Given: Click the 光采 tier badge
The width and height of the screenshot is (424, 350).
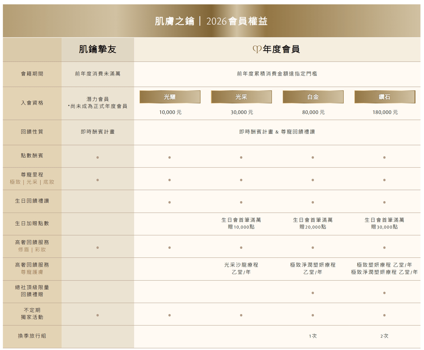Looking at the screenshot, I should tap(241, 97).
